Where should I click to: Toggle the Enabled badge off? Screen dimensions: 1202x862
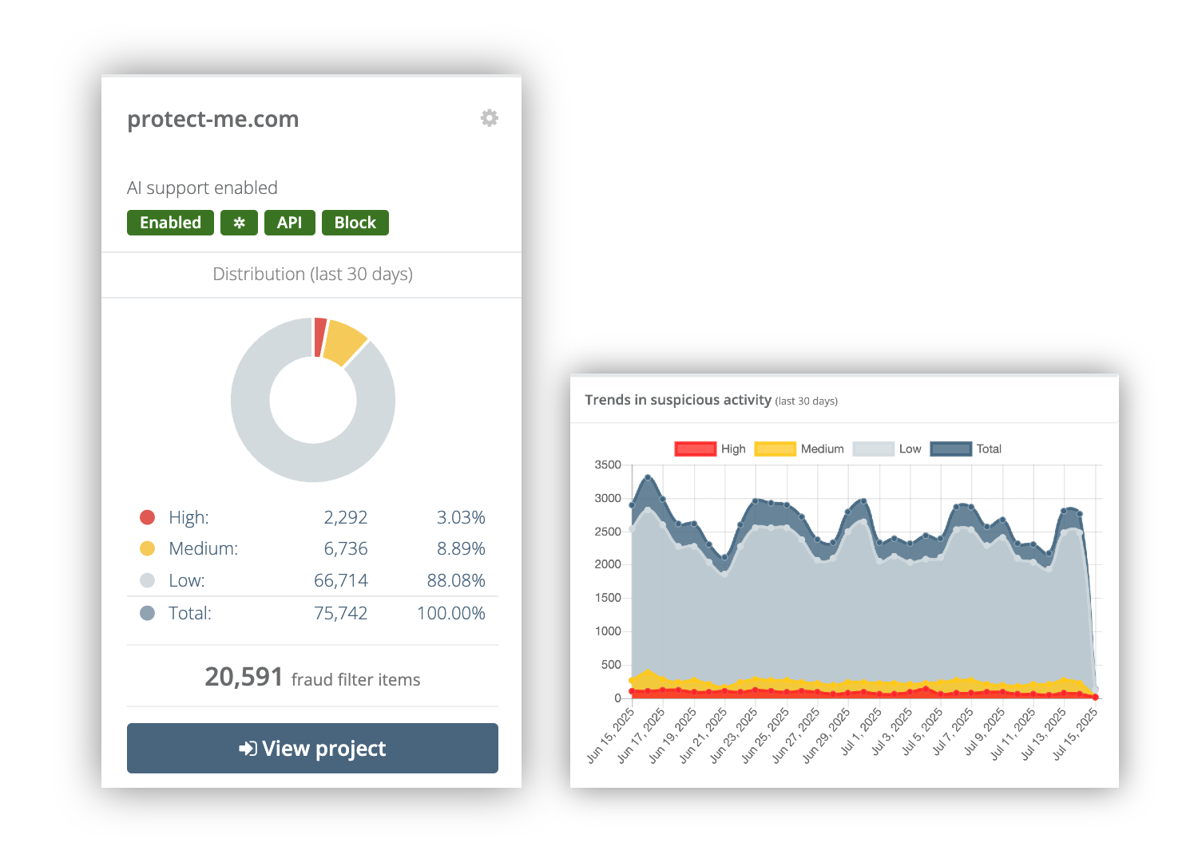pyautogui.click(x=170, y=223)
